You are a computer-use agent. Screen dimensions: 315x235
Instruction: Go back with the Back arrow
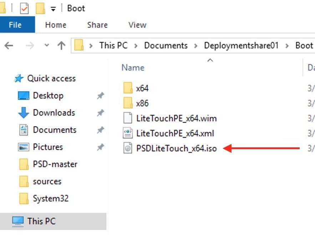tap(9, 45)
